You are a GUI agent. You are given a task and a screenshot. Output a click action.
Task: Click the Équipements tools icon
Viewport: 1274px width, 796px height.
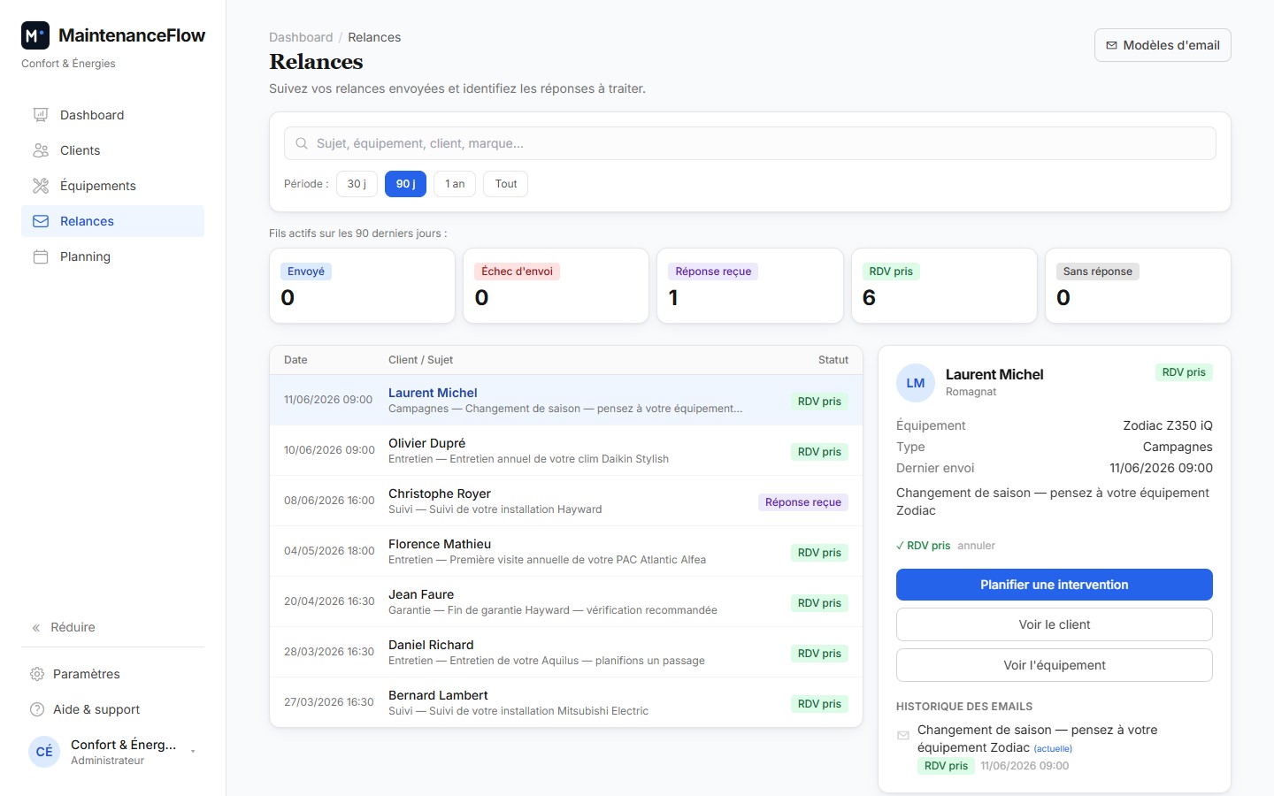pos(41,186)
